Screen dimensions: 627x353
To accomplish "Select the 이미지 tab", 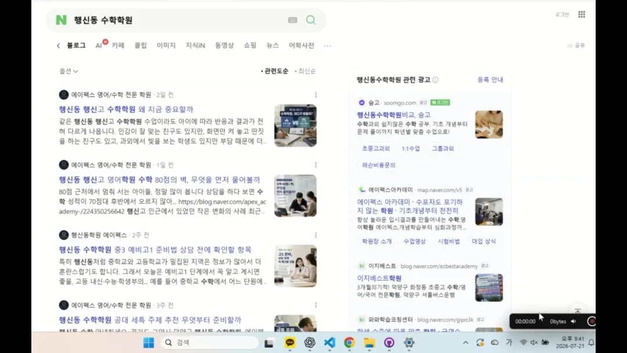I will (166, 45).
